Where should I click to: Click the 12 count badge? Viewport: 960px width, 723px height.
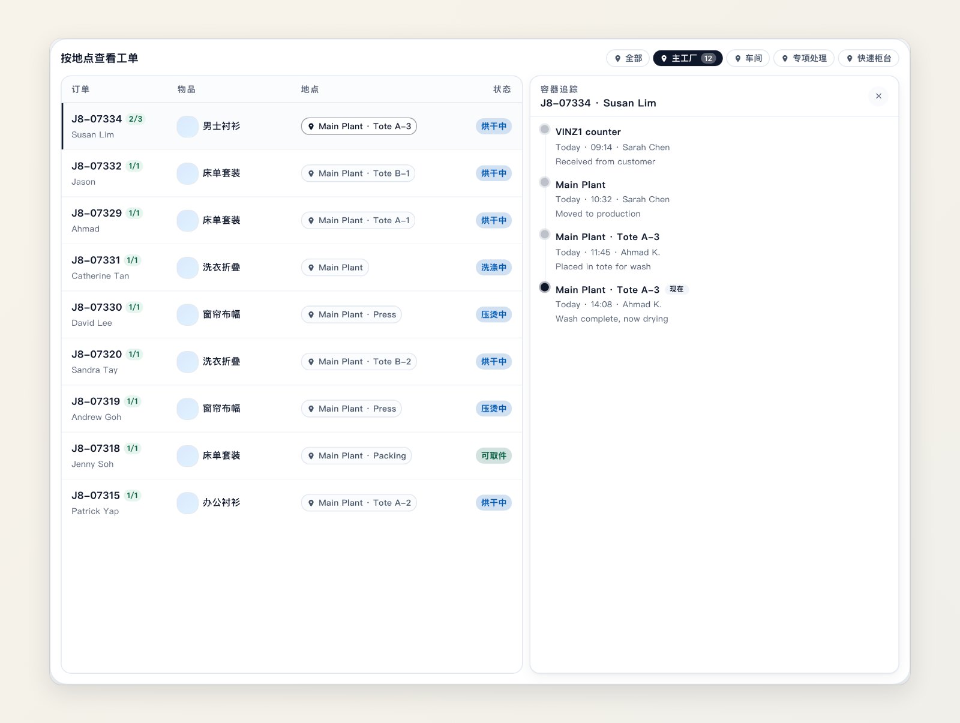709,58
